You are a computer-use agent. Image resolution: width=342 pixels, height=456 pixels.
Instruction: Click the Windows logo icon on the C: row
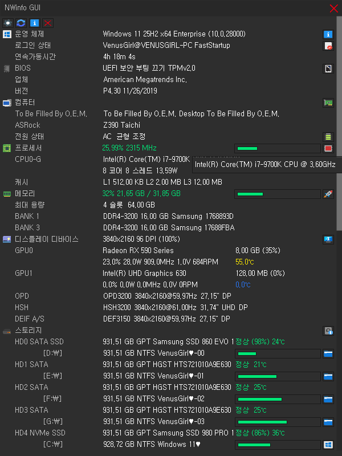point(328,445)
